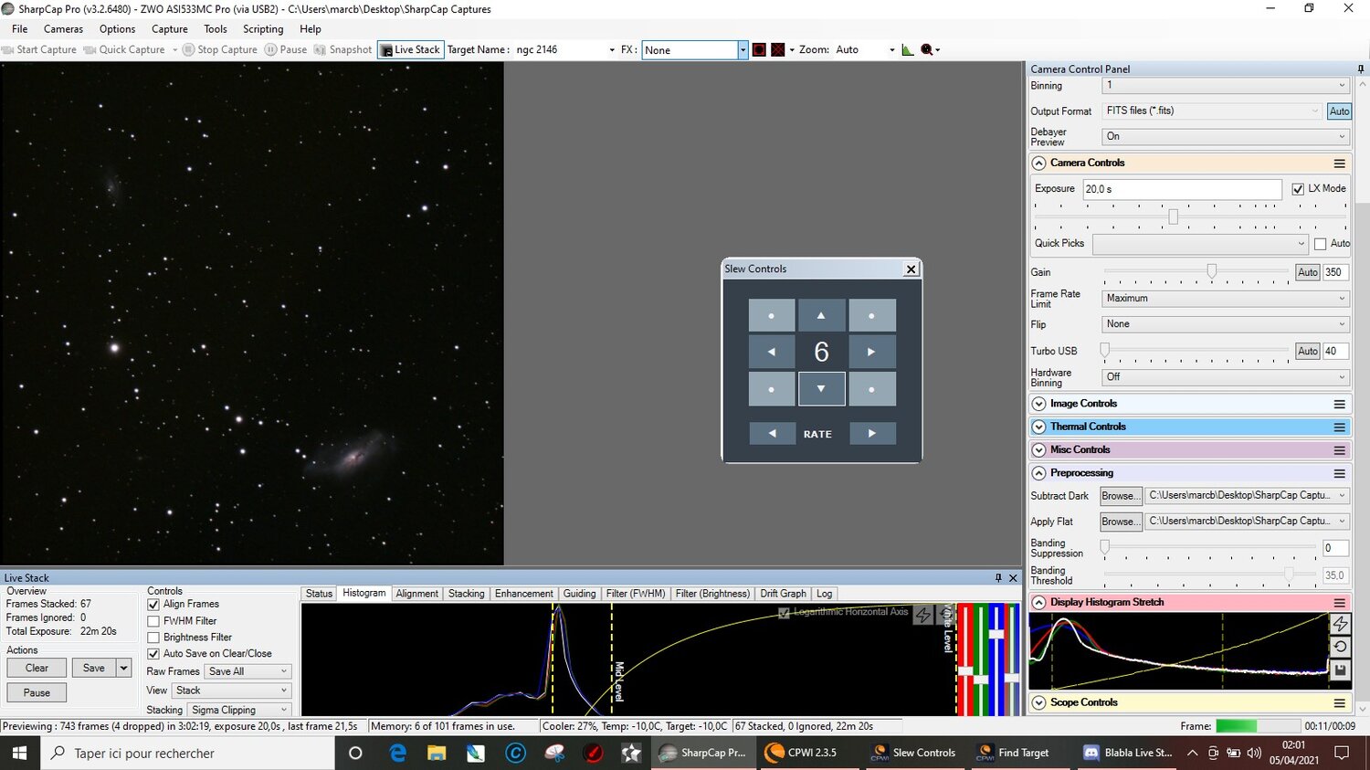
Task: Open the Scripting menu
Action: tap(263, 29)
